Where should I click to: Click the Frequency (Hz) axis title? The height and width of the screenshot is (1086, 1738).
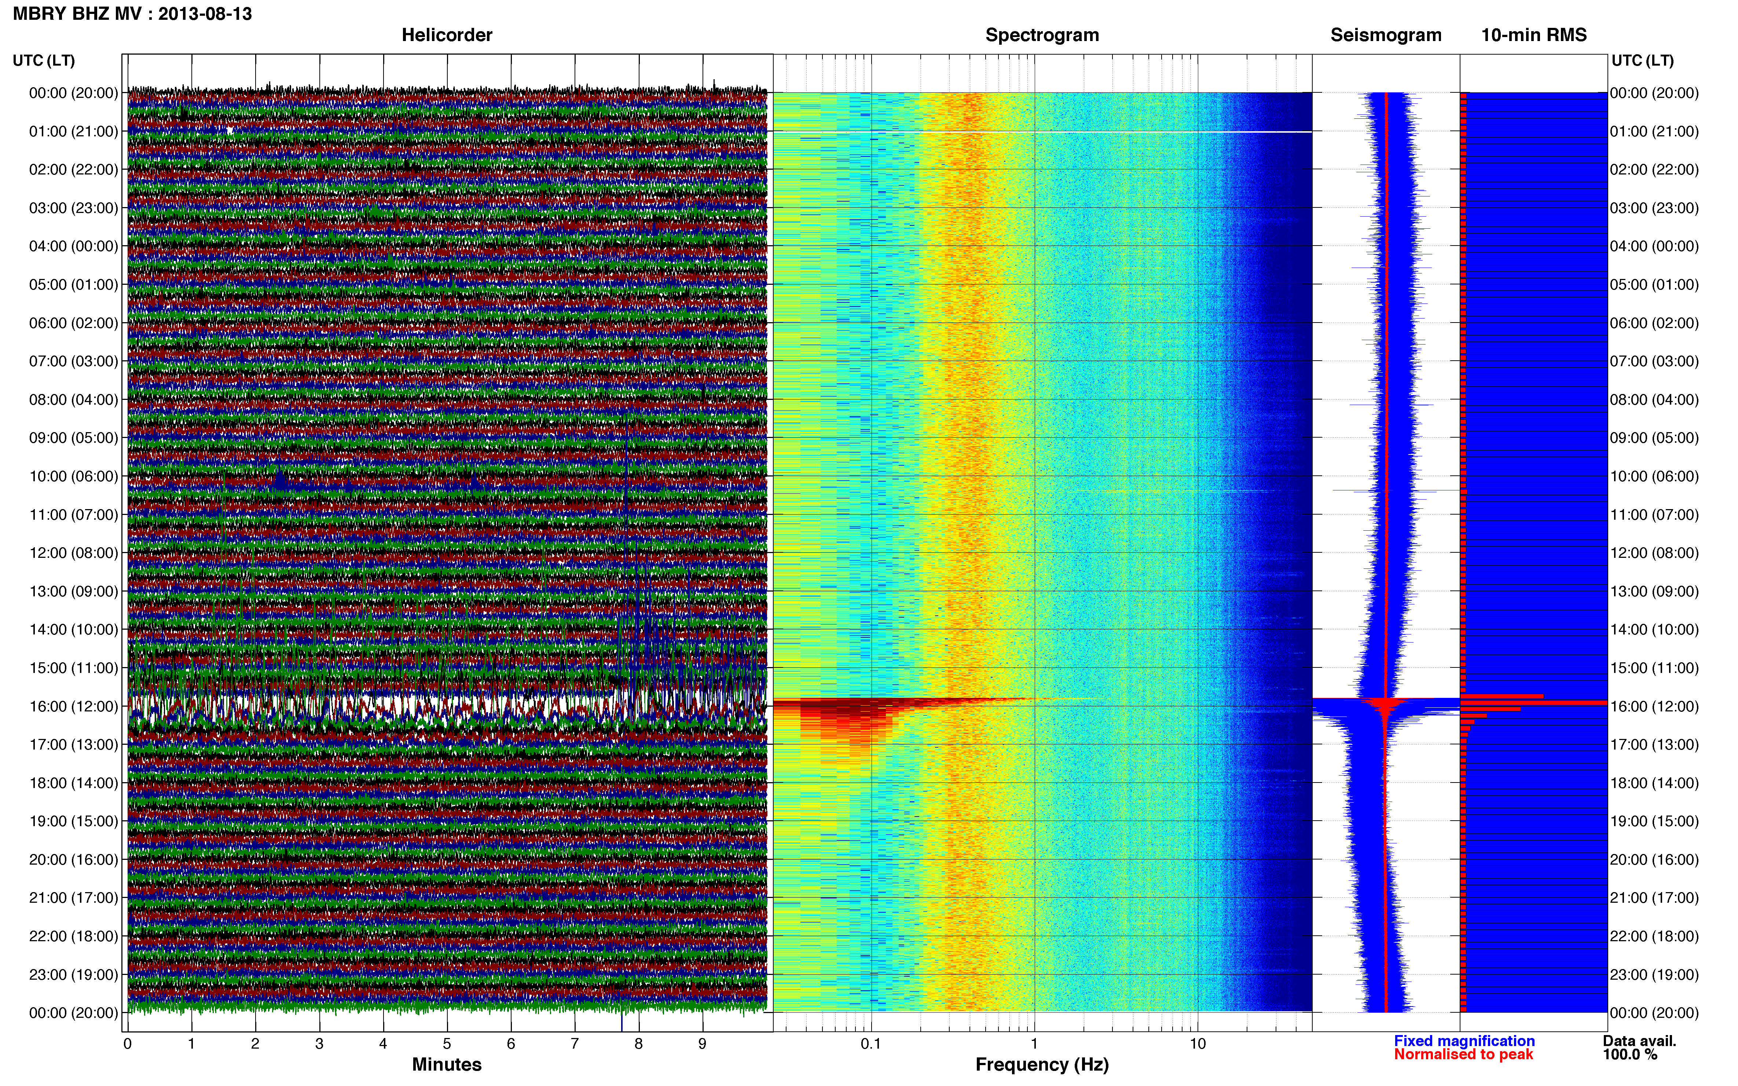pos(1042,1064)
